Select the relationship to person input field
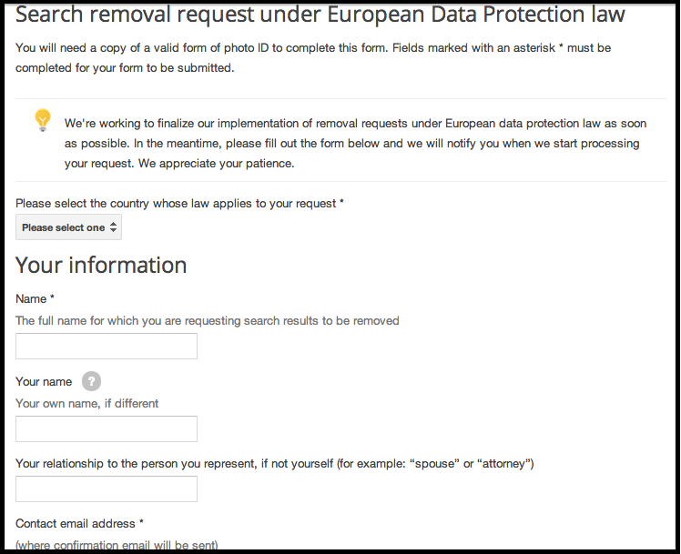The width and height of the screenshot is (681, 554). pos(107,489)
